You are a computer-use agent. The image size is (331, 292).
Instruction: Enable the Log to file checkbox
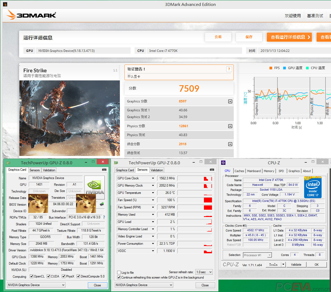[119, 272]
